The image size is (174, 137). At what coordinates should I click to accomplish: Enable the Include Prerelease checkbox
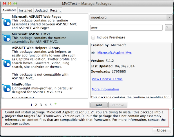click(x=93, y=37)
